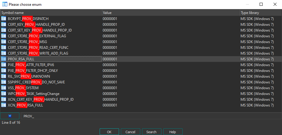
Task: Click the enum icon beside WPCPROV_TASK_SettingChange
Action: click(4, 93)
